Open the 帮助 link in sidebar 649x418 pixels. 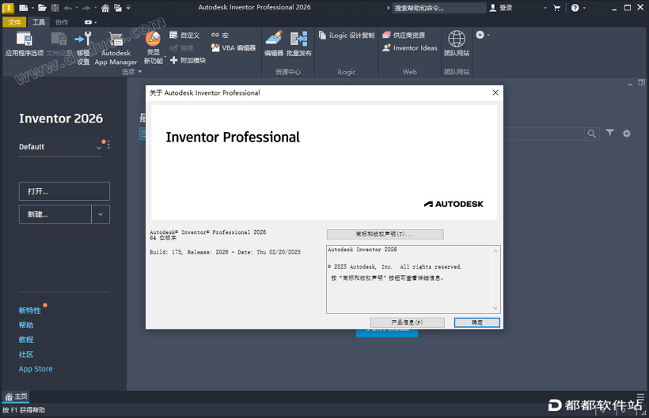[x=26, y=325]
